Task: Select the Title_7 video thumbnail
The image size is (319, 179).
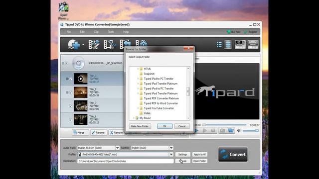Action: coord(81,106)
